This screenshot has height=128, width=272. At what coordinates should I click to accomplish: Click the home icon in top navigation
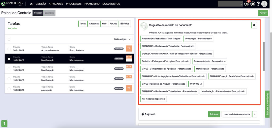31,4
